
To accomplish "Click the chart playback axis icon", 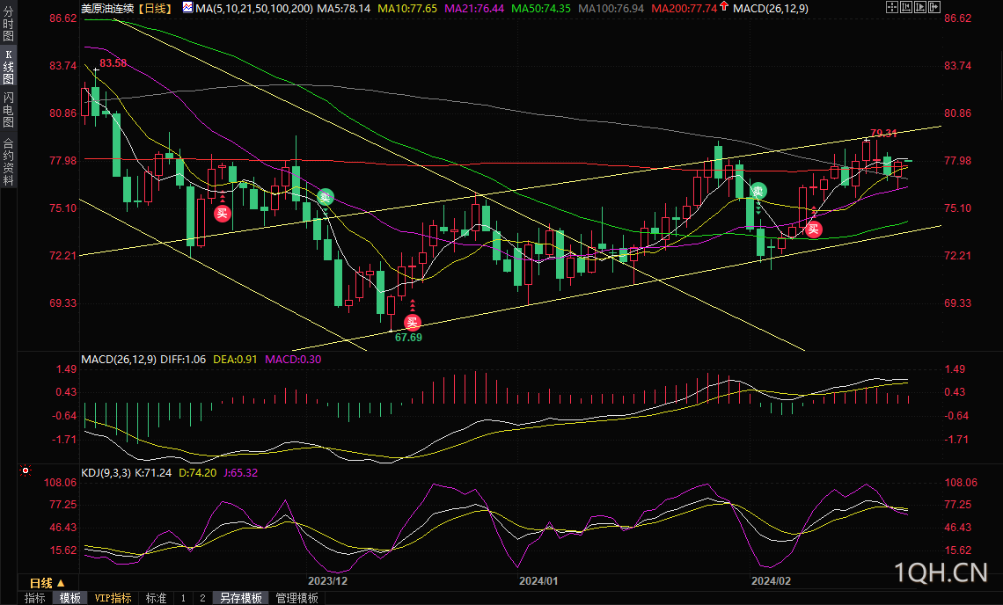I will [919, 7].
